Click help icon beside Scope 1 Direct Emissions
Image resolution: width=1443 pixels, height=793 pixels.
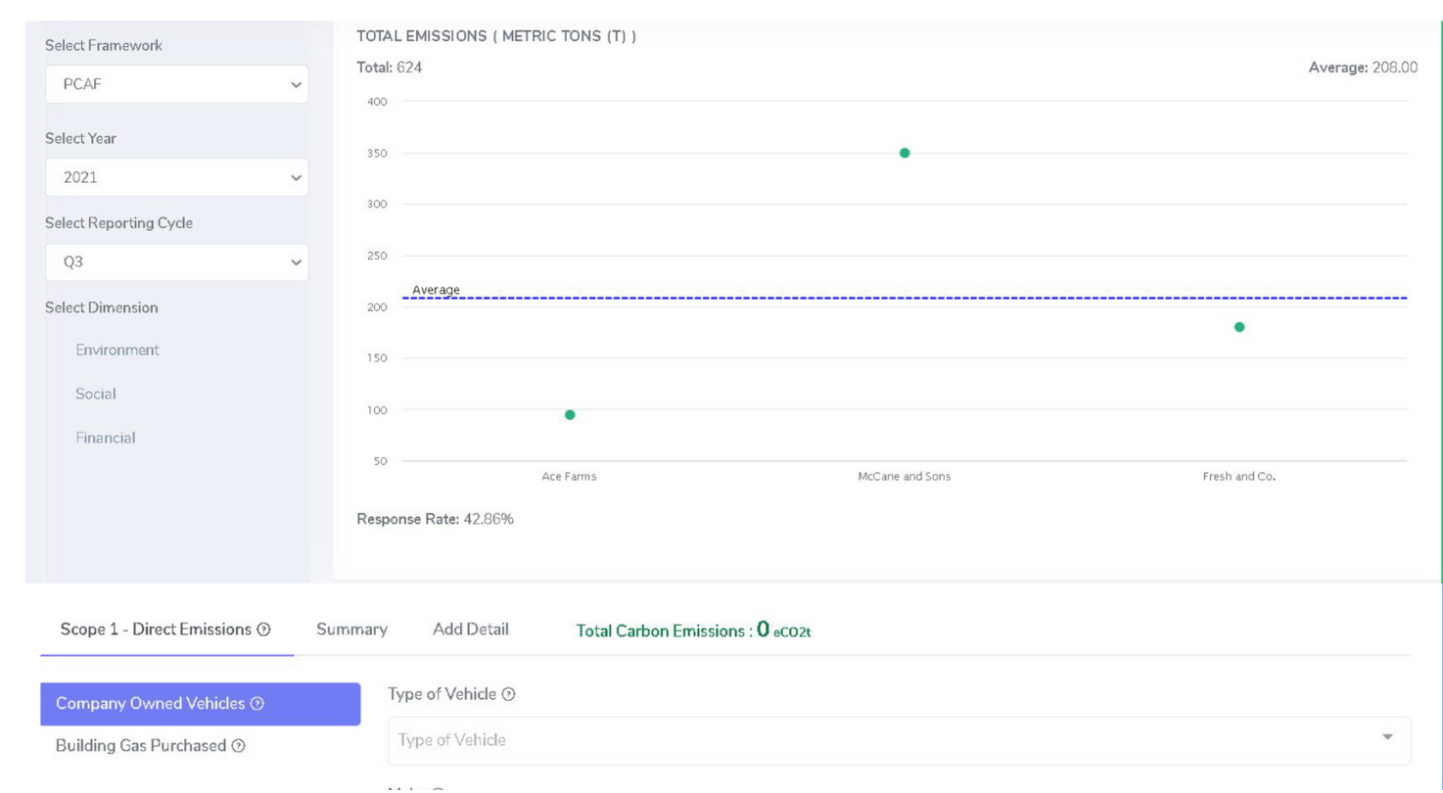tap(264, 630)
